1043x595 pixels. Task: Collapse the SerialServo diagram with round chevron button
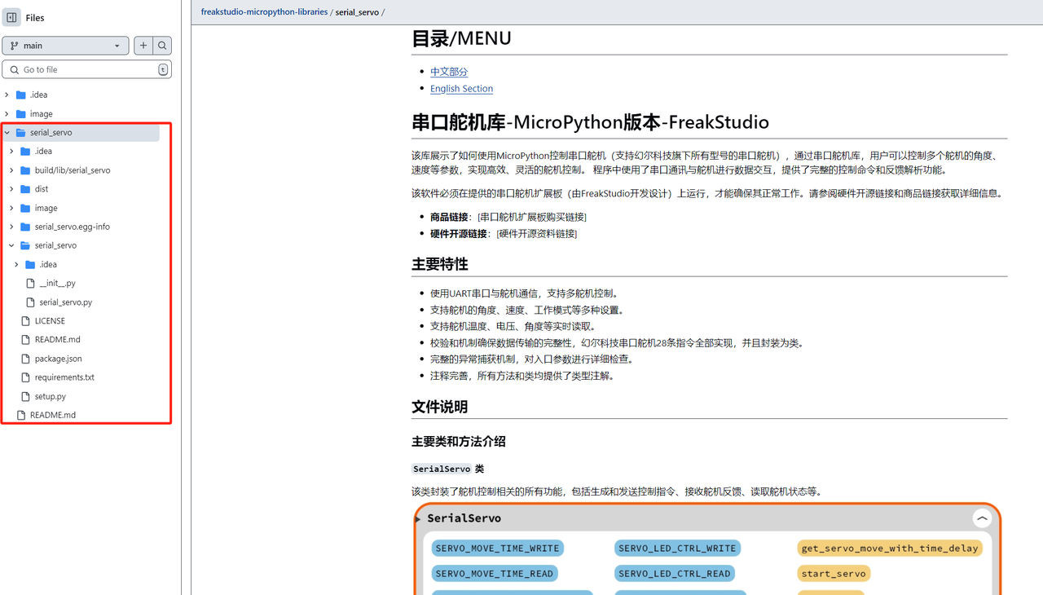(982, 518)
